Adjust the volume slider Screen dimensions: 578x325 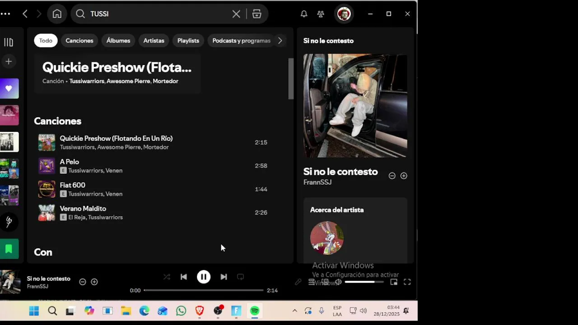click(x=364, y=282)
